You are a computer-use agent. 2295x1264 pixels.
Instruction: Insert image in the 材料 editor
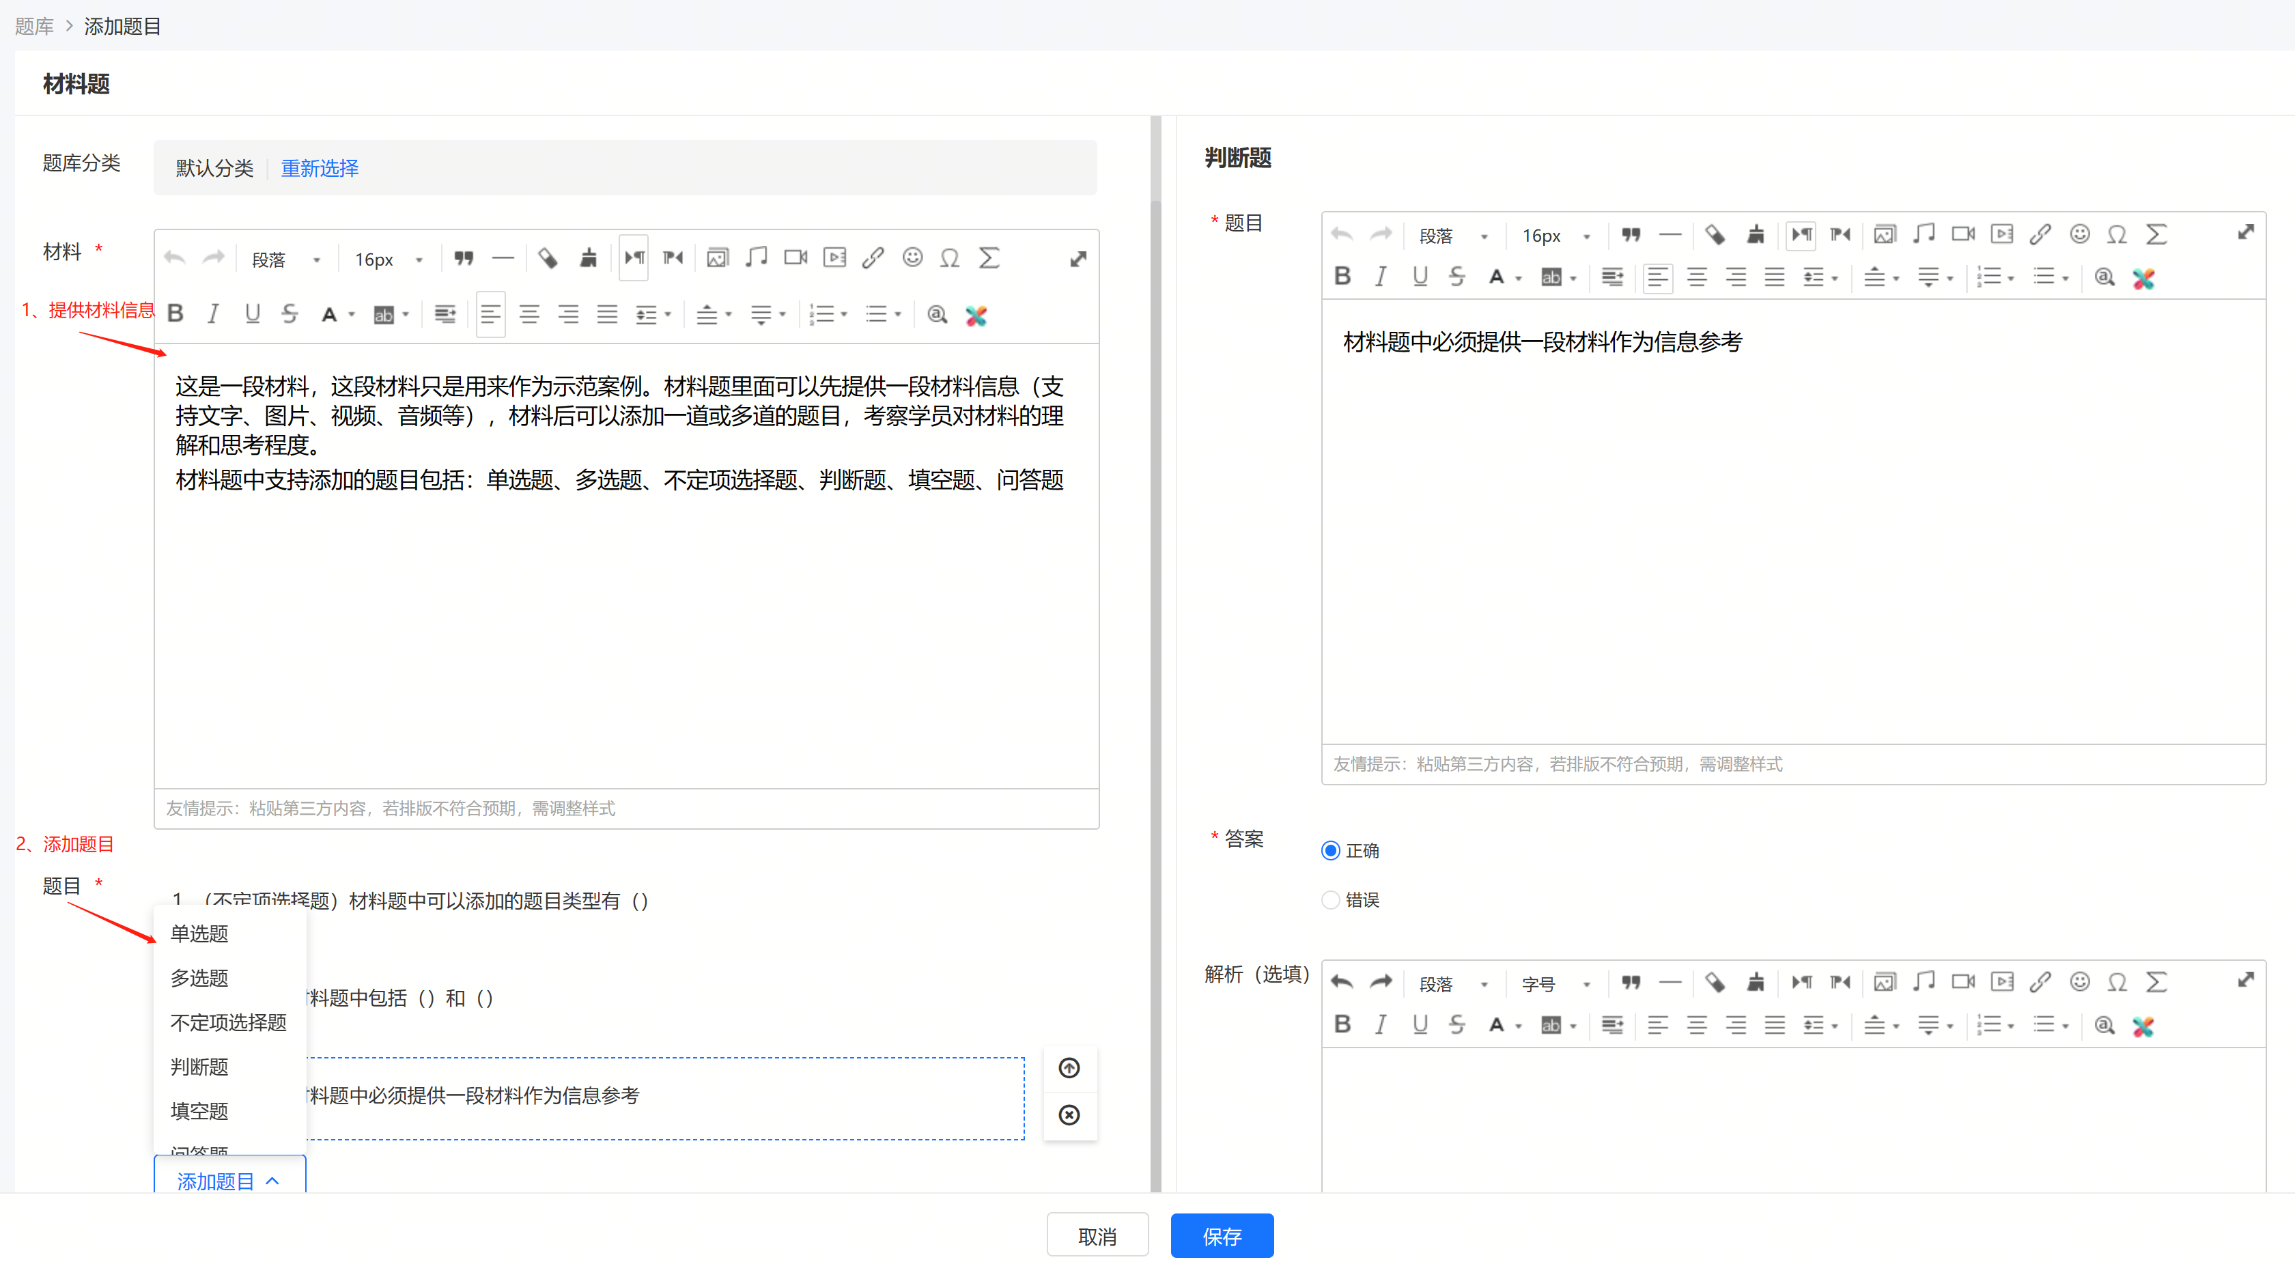(x=717, y=258)
